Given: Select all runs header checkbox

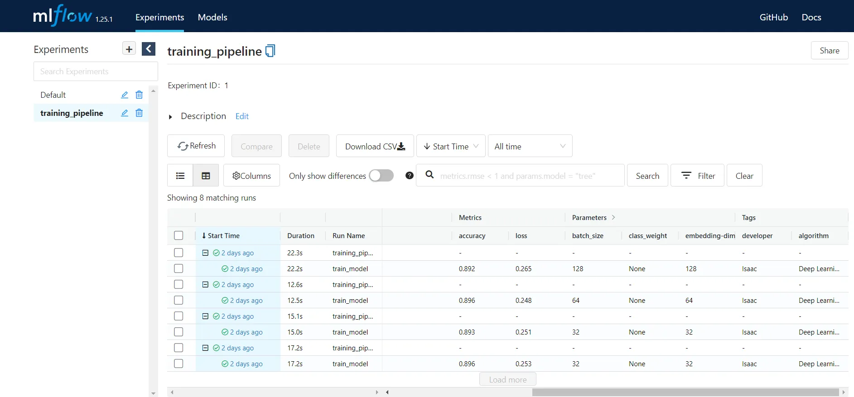Looking at the screenshot, I should (x=179, y=235).
